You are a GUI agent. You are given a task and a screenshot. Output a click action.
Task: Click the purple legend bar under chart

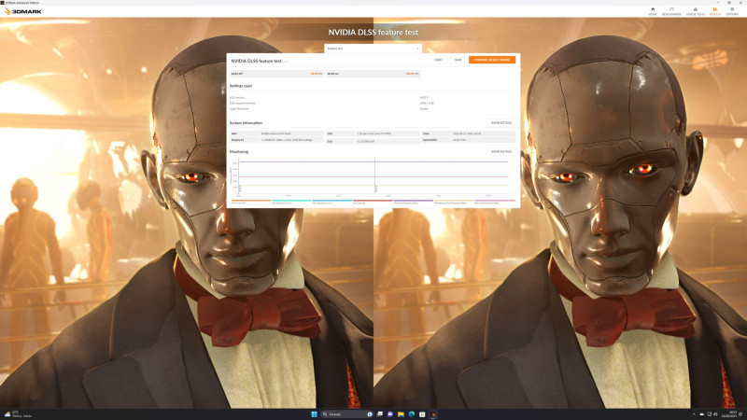point(414,201)
